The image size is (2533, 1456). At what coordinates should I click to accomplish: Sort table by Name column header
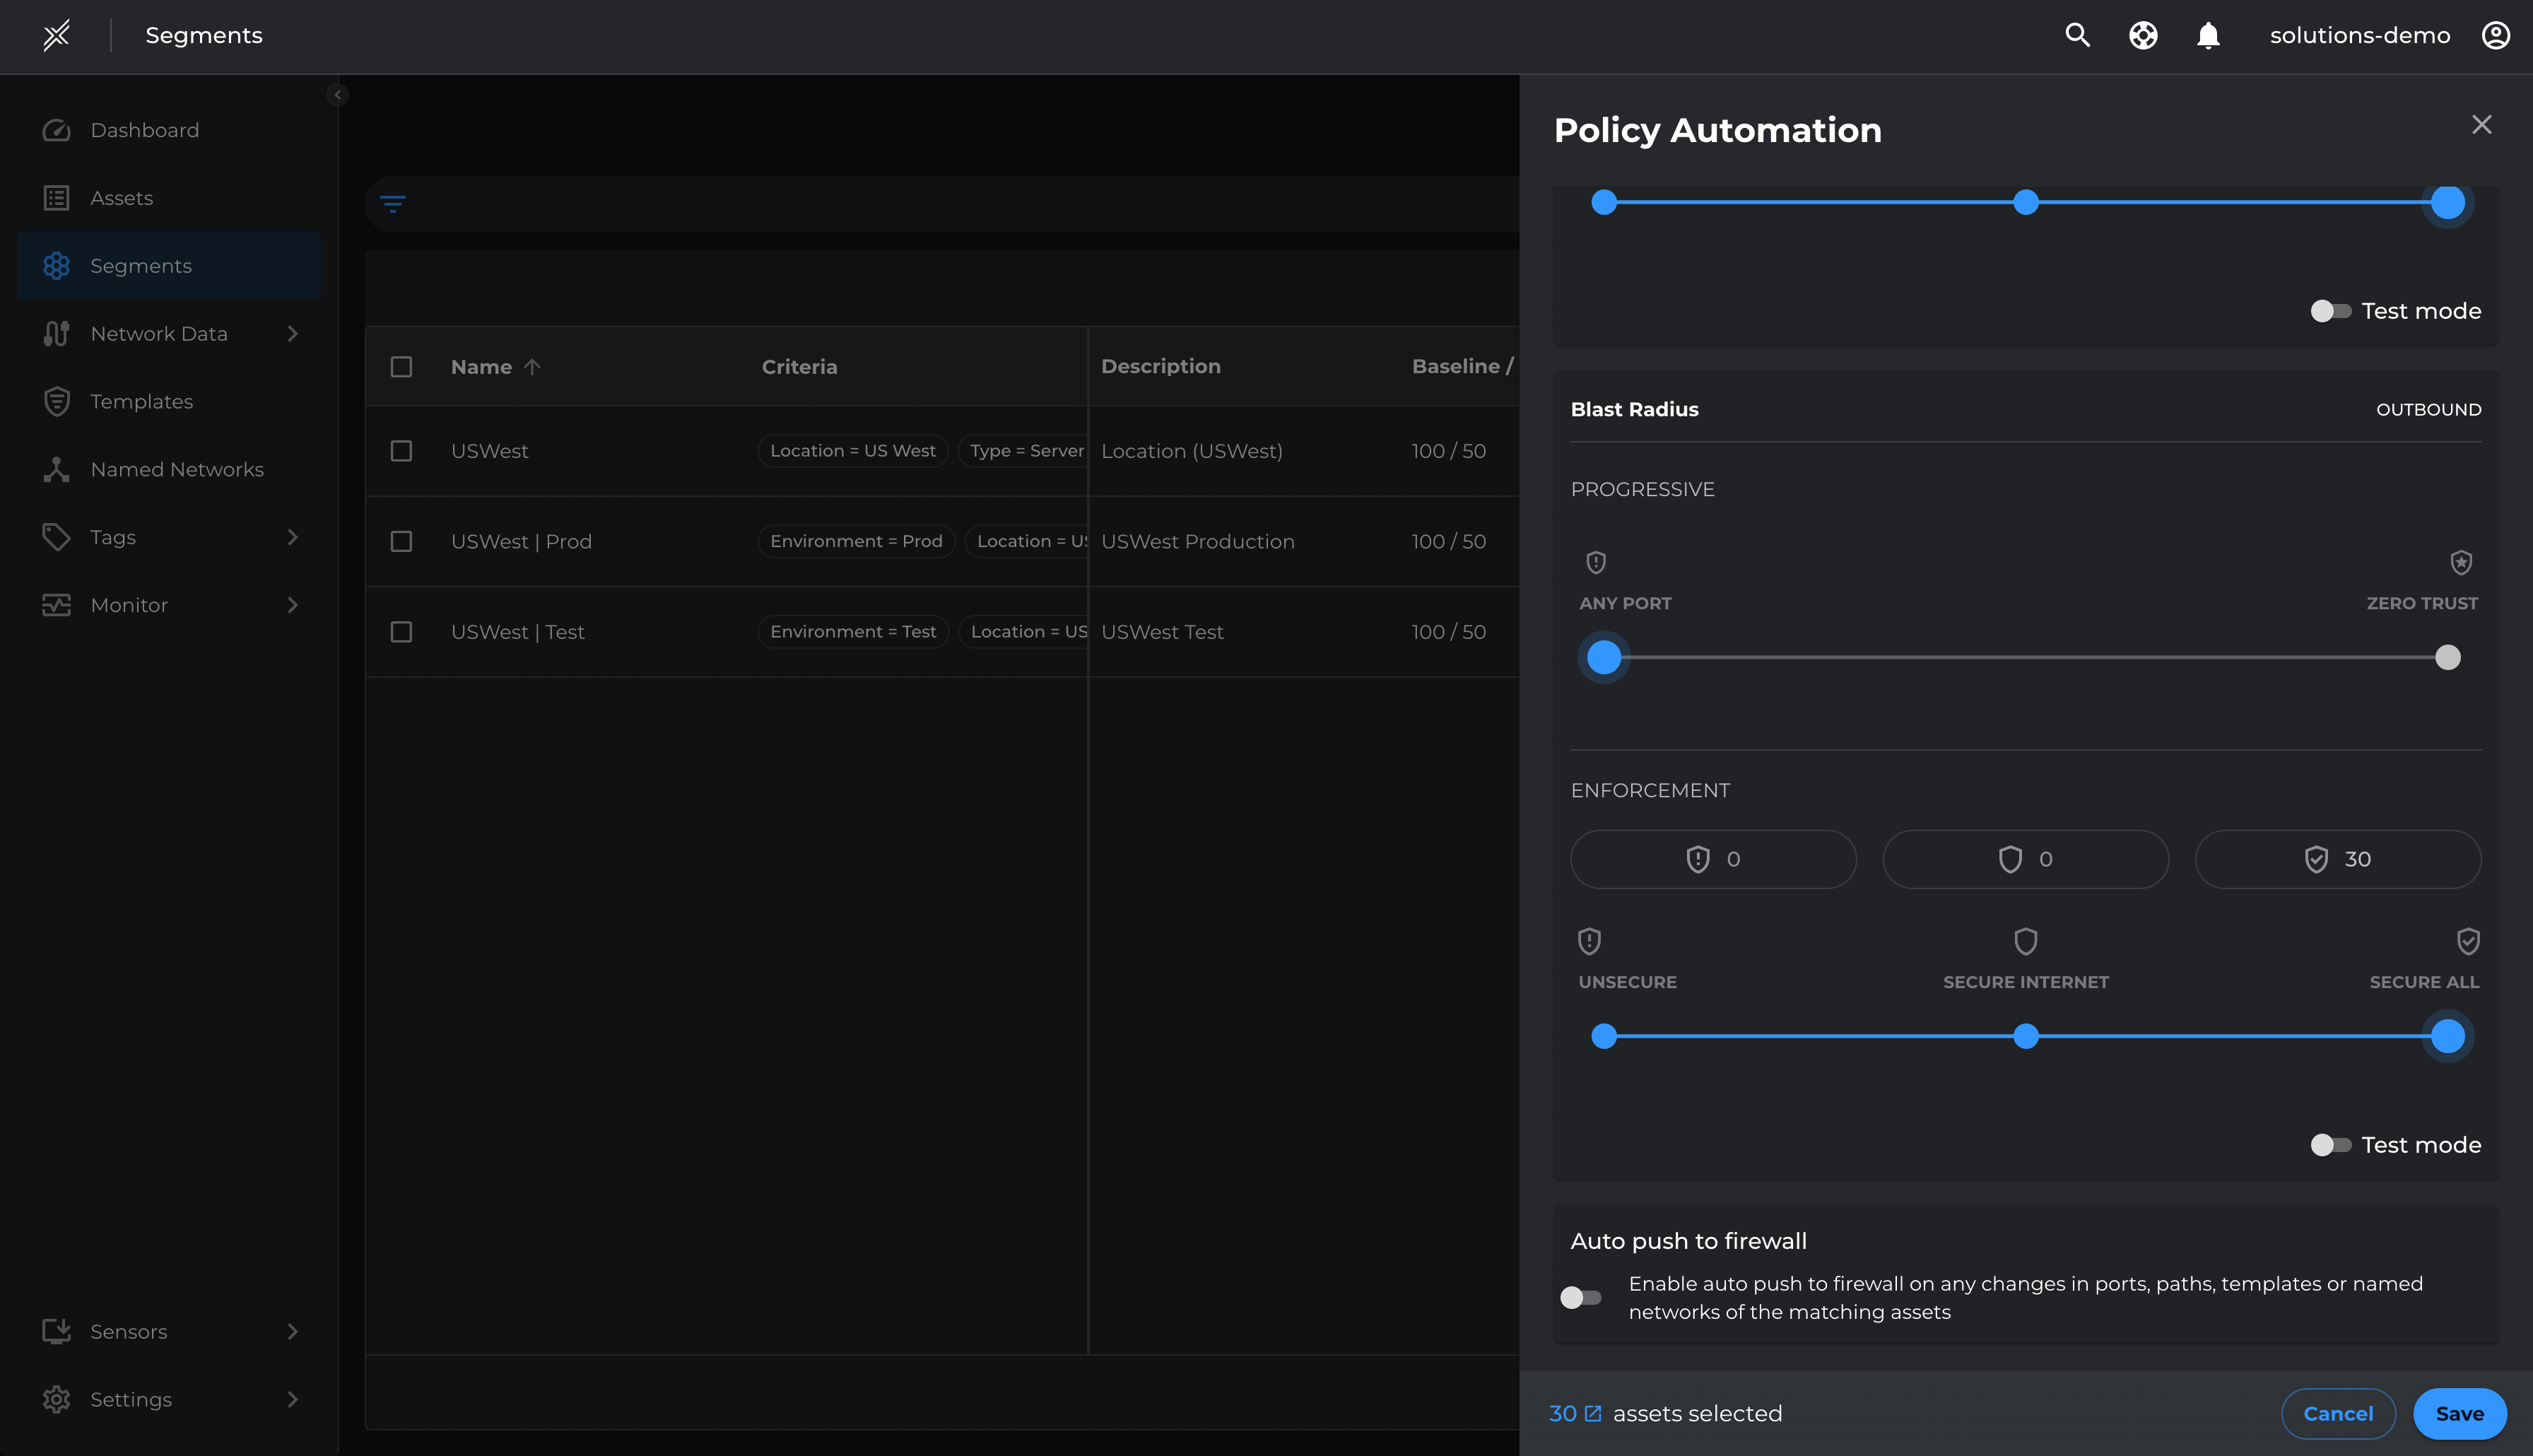point(482,367)
